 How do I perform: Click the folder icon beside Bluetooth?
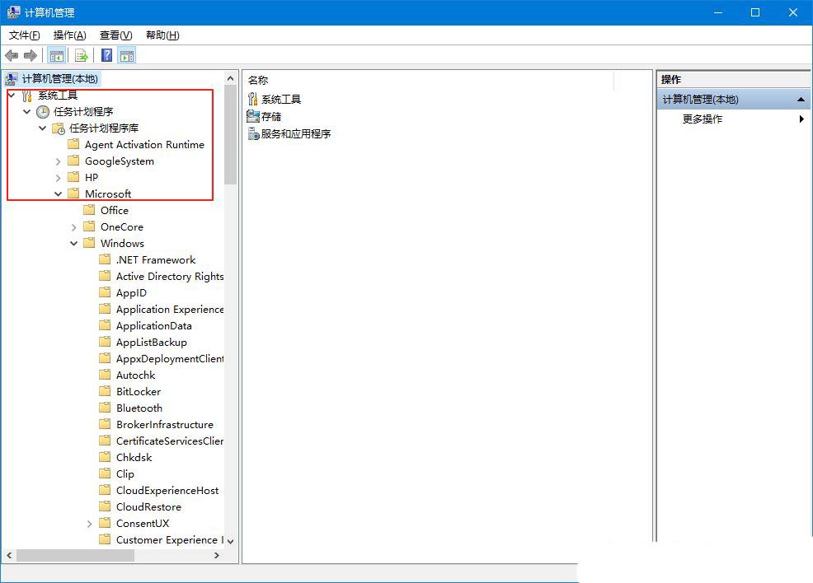[x=105, y=408]
